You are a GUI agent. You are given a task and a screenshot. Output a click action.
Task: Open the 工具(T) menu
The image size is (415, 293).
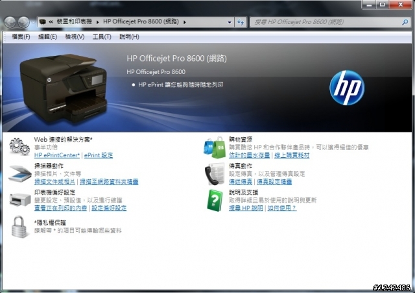click(102, 37)
